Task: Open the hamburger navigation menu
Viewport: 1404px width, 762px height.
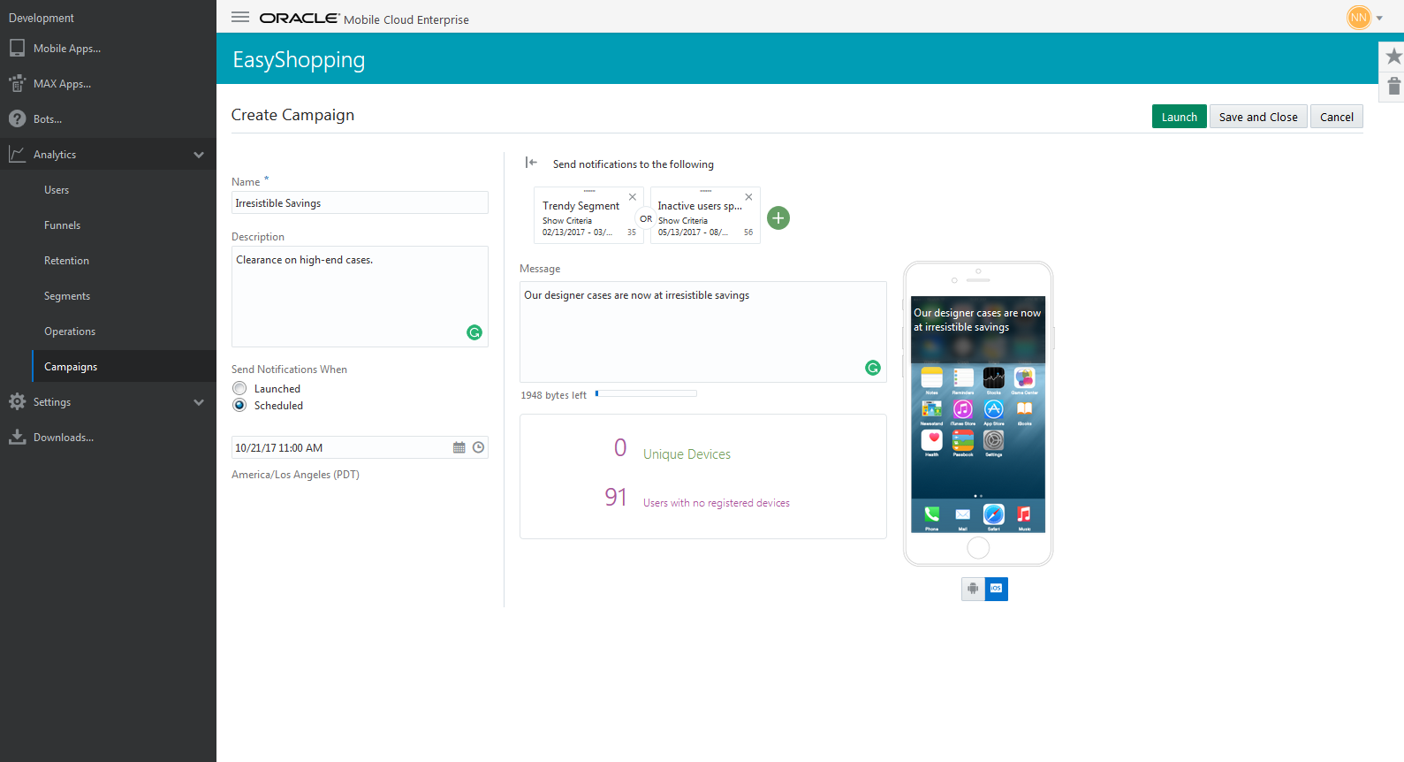Action: coord(239,17)
